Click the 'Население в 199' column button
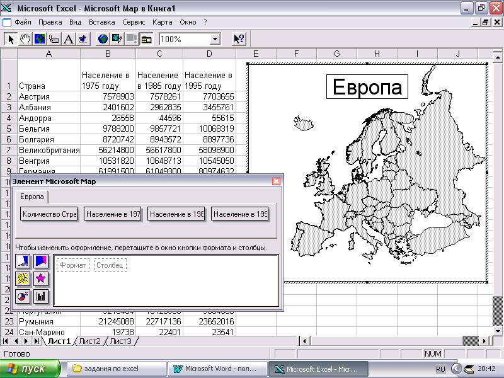504x378 pixels. [x=240, y=214]
